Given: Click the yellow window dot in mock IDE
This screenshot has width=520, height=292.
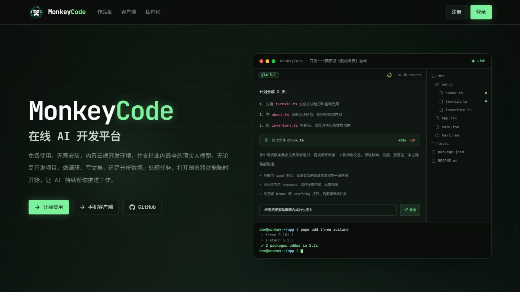Looking at the screenshot, I should (x=267, y=61).
